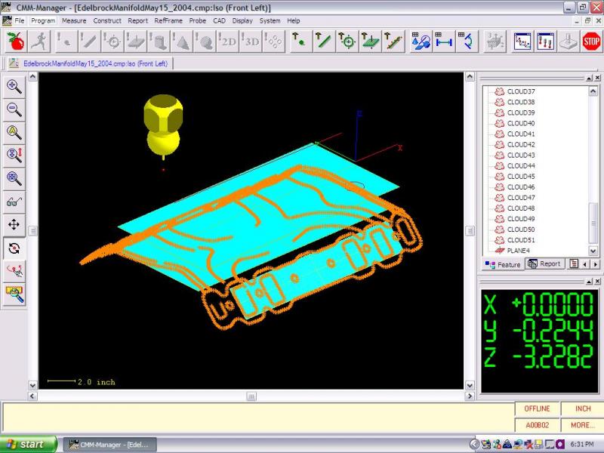
Task: Choose the Pan (four-arrow) view tool
Action: click(x=14, y=224)
